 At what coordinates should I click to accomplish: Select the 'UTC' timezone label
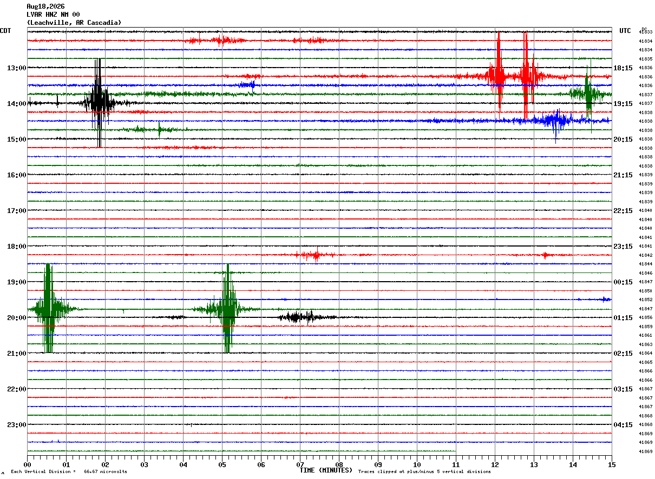click(x=625, y=31)
